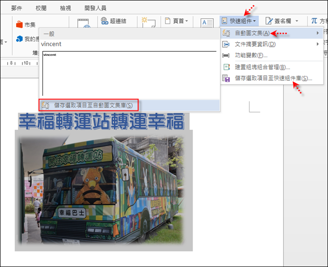Select 自動圖文集(A) menu item
This screenshot has width=328, height=267.
click(272, 33)
